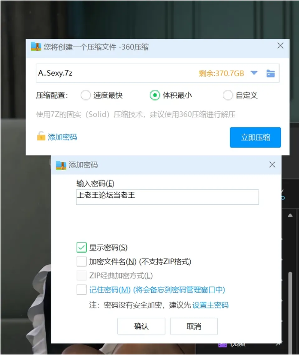
Task: Click the browse folder icon beside the file name
Action: click(270, 73)
